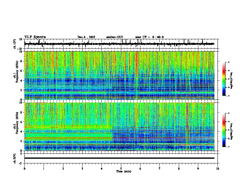
Task: Click the "-3" value on ch.1 colorbar
Action: point(228,62)
